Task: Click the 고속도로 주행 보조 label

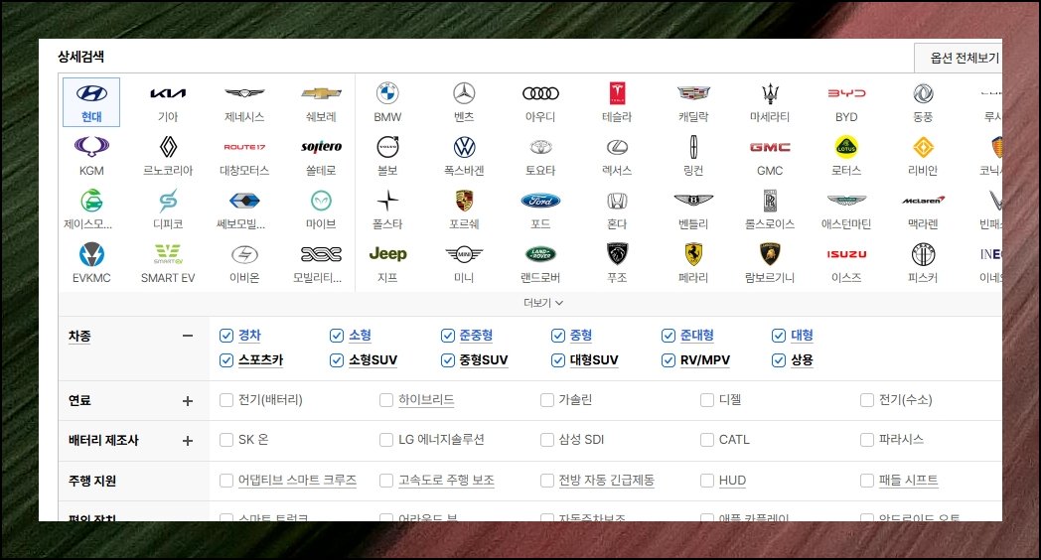Action: click(446, 480)
